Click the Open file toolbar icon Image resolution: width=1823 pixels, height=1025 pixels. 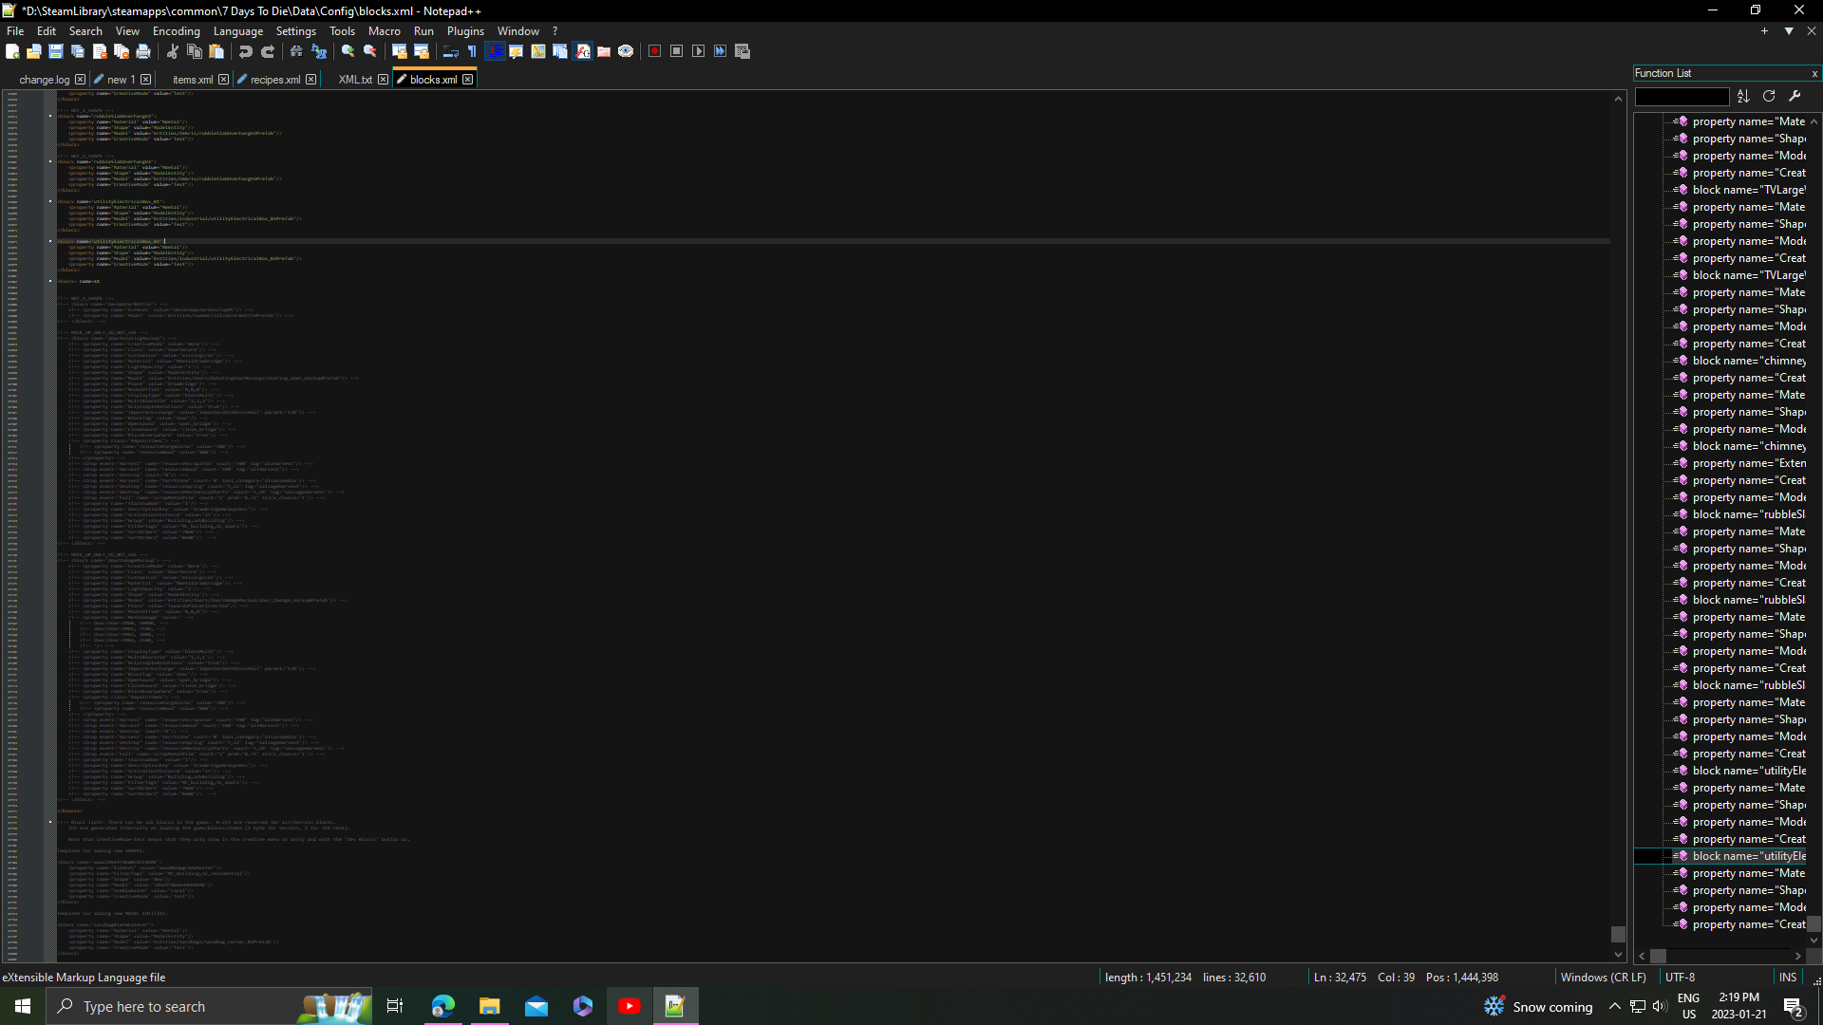click(x=34, y=51)
